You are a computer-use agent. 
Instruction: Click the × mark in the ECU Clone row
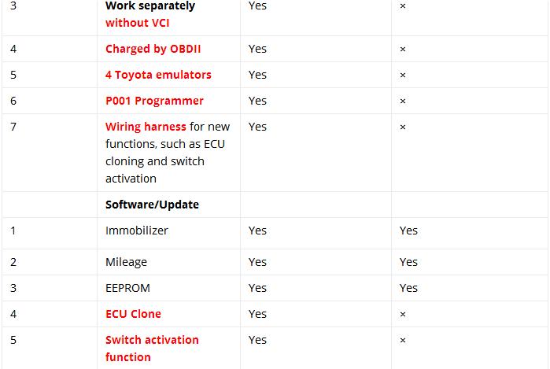[403, 314]
